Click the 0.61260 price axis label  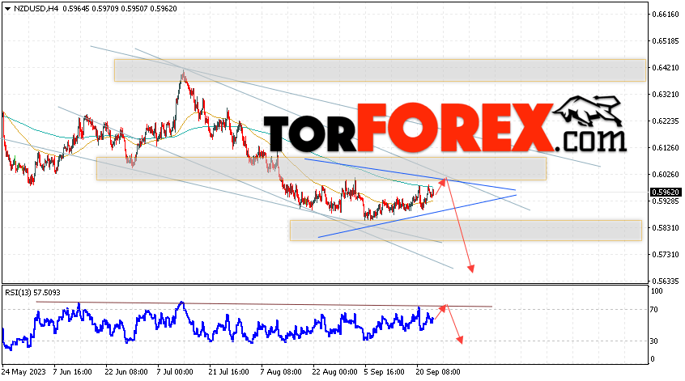(666, 147)
